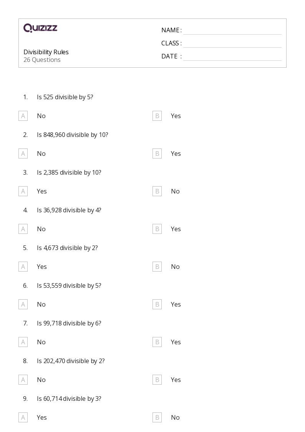The image size is (305, 432).
Task: Check box B Yes for 36,928 question
Action: (157, 229)
